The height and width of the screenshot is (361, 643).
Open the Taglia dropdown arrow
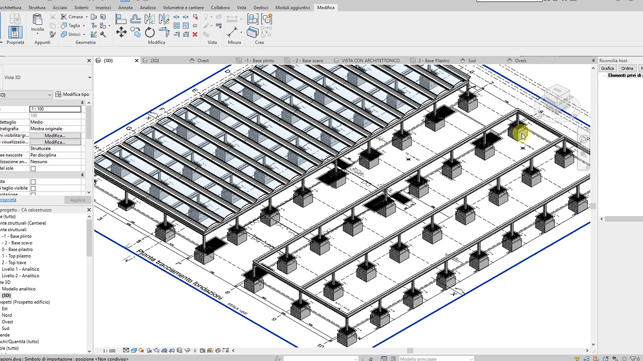click(83, 26)
